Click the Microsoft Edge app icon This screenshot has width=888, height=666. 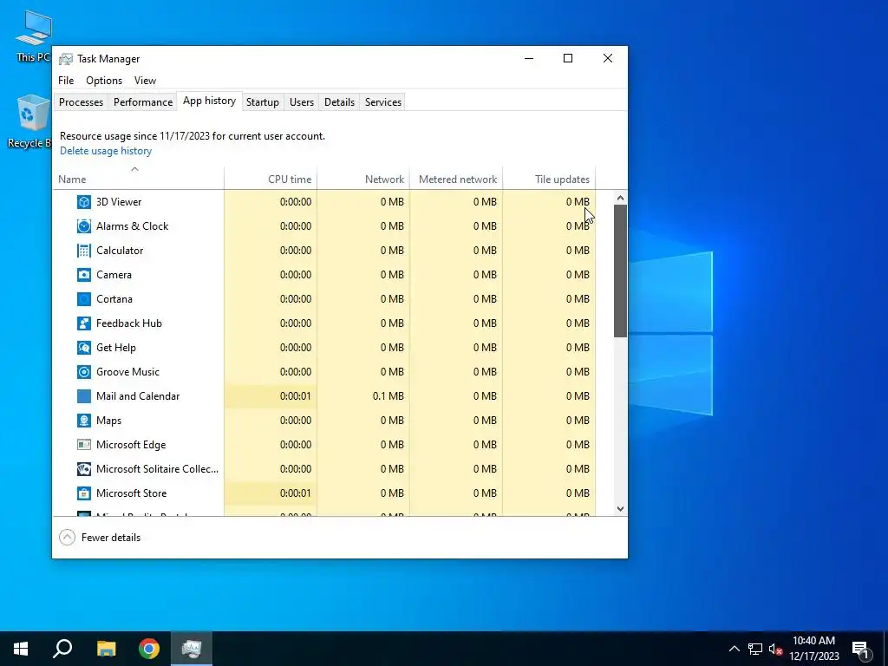84,445
